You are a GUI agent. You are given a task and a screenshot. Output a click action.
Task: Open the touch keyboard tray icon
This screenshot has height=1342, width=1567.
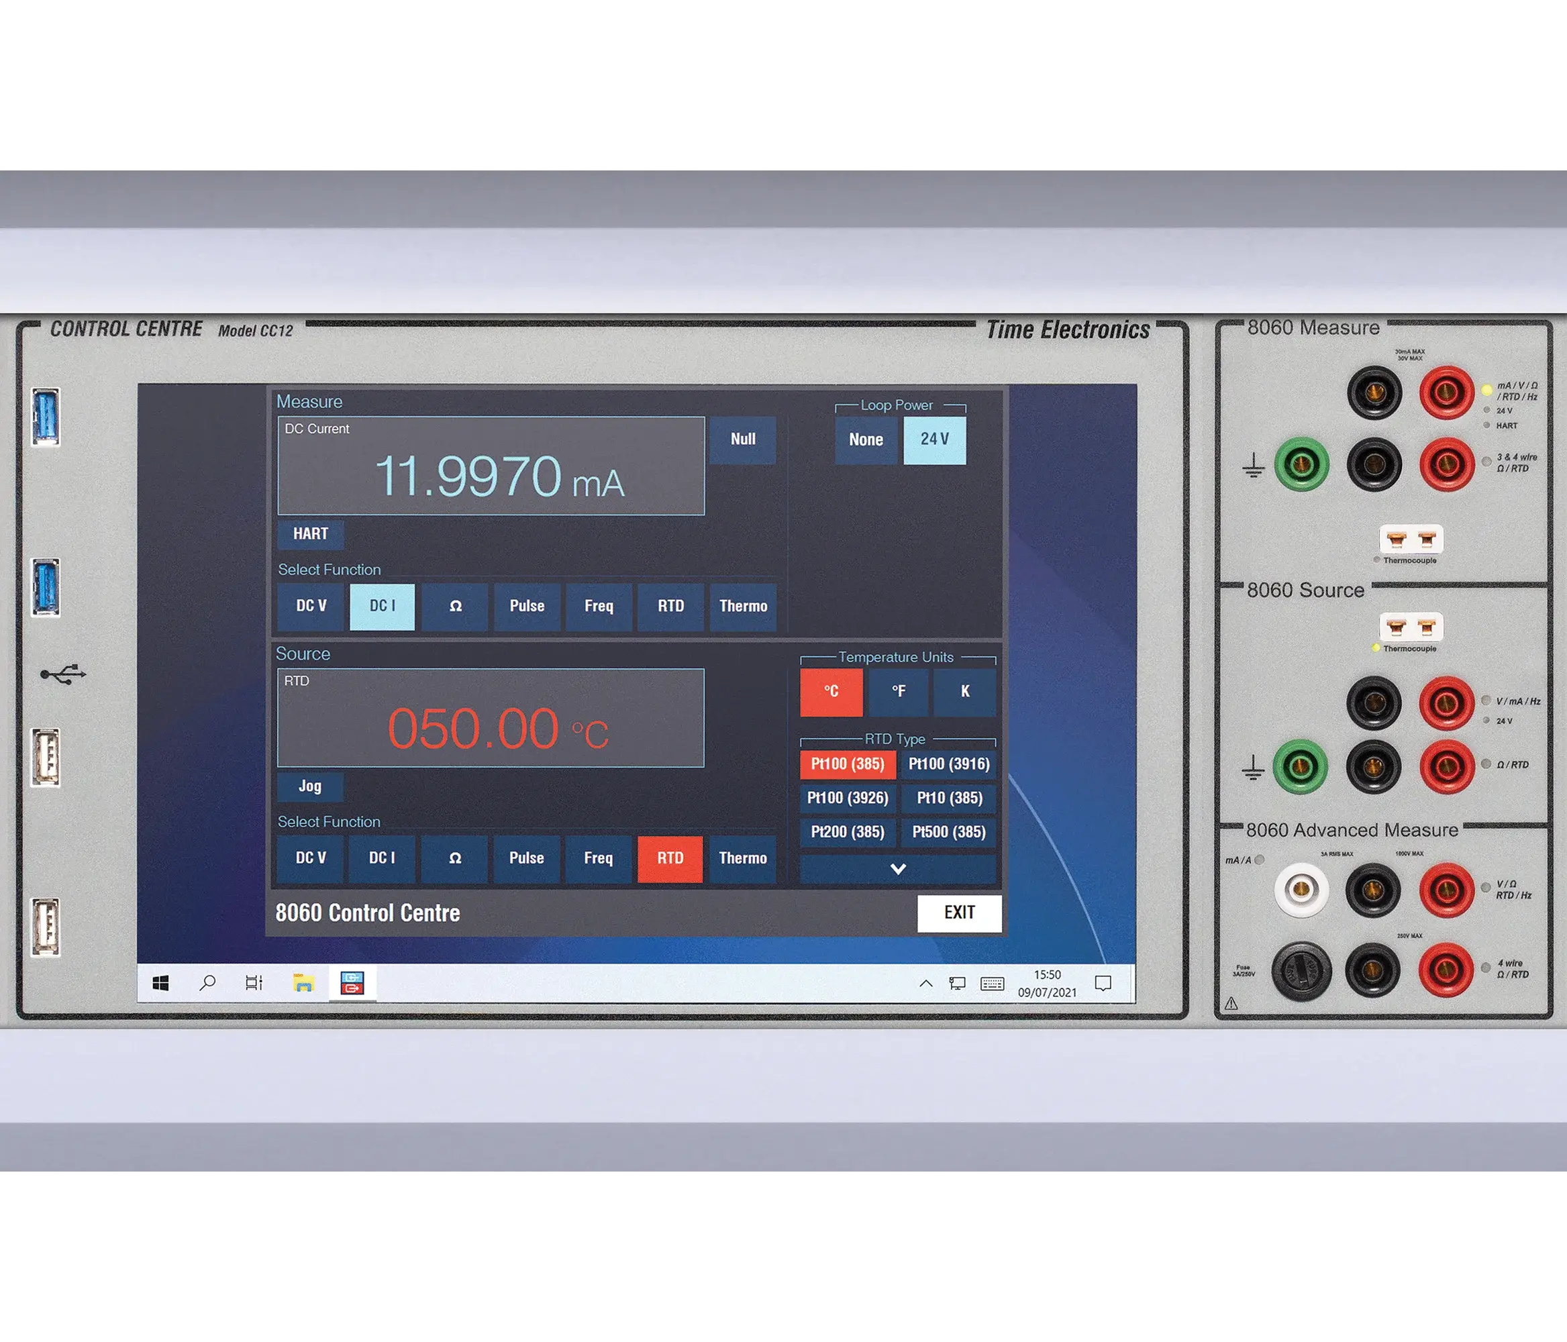(993, 984)
